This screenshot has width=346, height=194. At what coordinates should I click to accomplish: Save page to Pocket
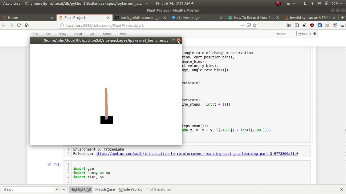point(249,25)
